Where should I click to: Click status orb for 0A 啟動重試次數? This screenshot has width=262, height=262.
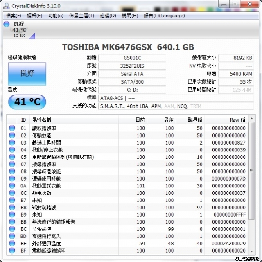(x=12, y=186)
